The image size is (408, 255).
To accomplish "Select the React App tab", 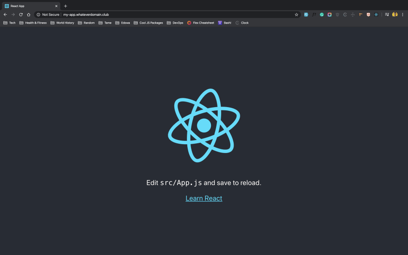I will pyautogui.click(x=31, y=6).
